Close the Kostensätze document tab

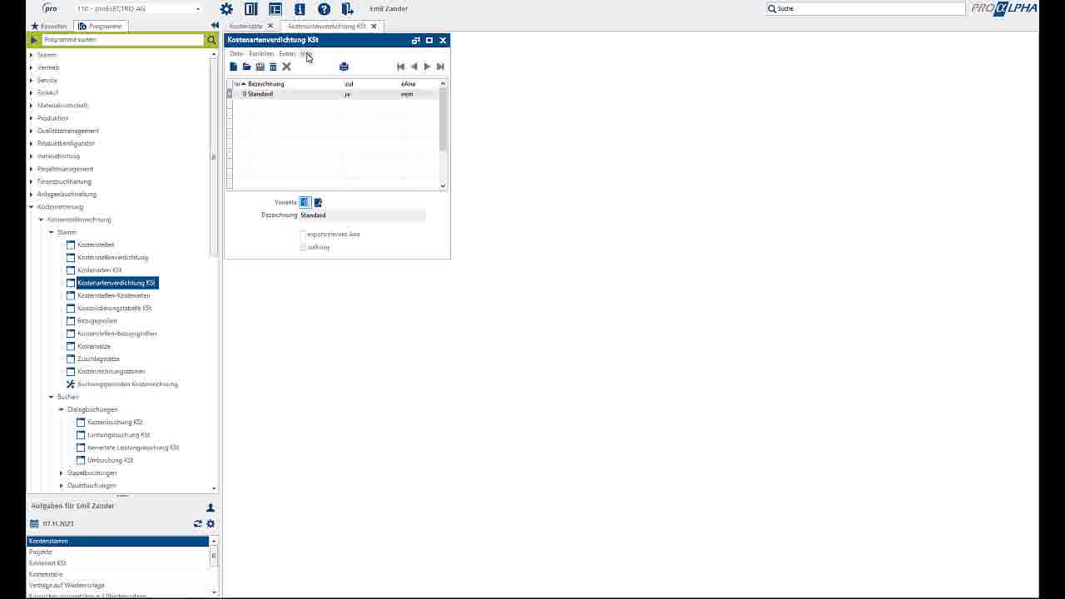pyautogui.click(x=270, y=26)
